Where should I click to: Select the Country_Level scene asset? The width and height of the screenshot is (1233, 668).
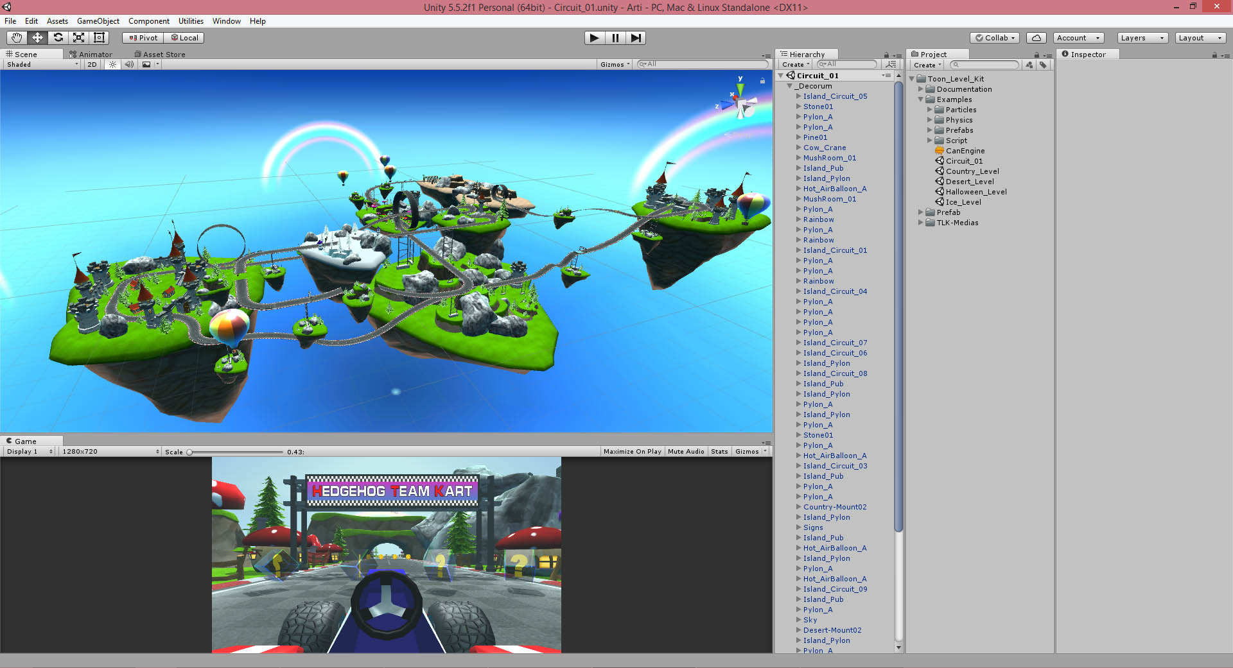(x=966, y=171)
